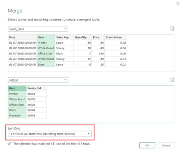Click the refresh preview icon beside Sales_Data
The image size is (182, 156).
tap(172, 28)
